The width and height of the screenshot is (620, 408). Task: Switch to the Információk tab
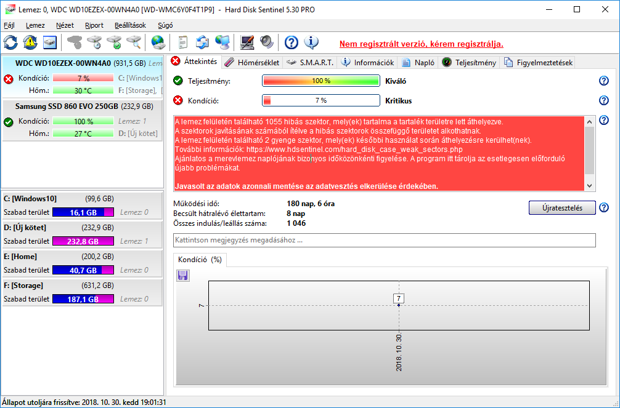point(368,62)
